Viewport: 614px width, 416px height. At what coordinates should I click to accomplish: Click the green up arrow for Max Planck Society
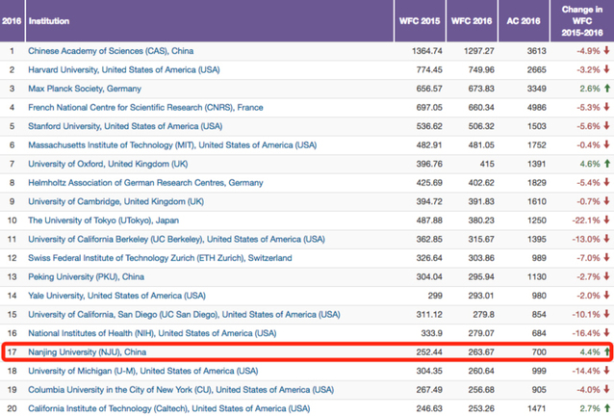click(607, 88)
